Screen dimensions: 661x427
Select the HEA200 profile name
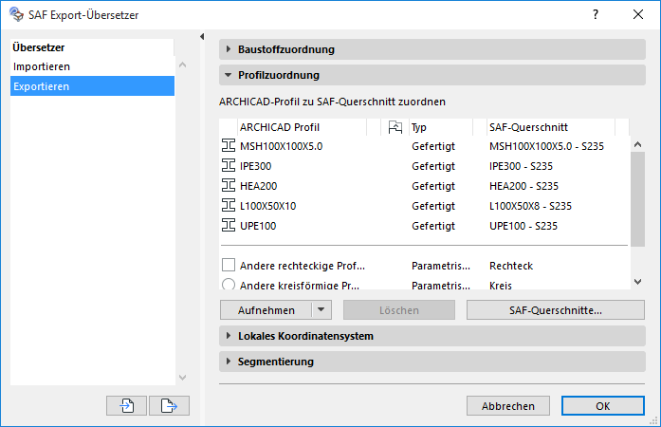tap(258, 186)
